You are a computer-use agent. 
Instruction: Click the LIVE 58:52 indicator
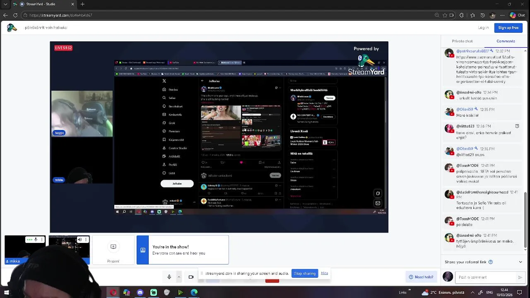pos(63,48)
